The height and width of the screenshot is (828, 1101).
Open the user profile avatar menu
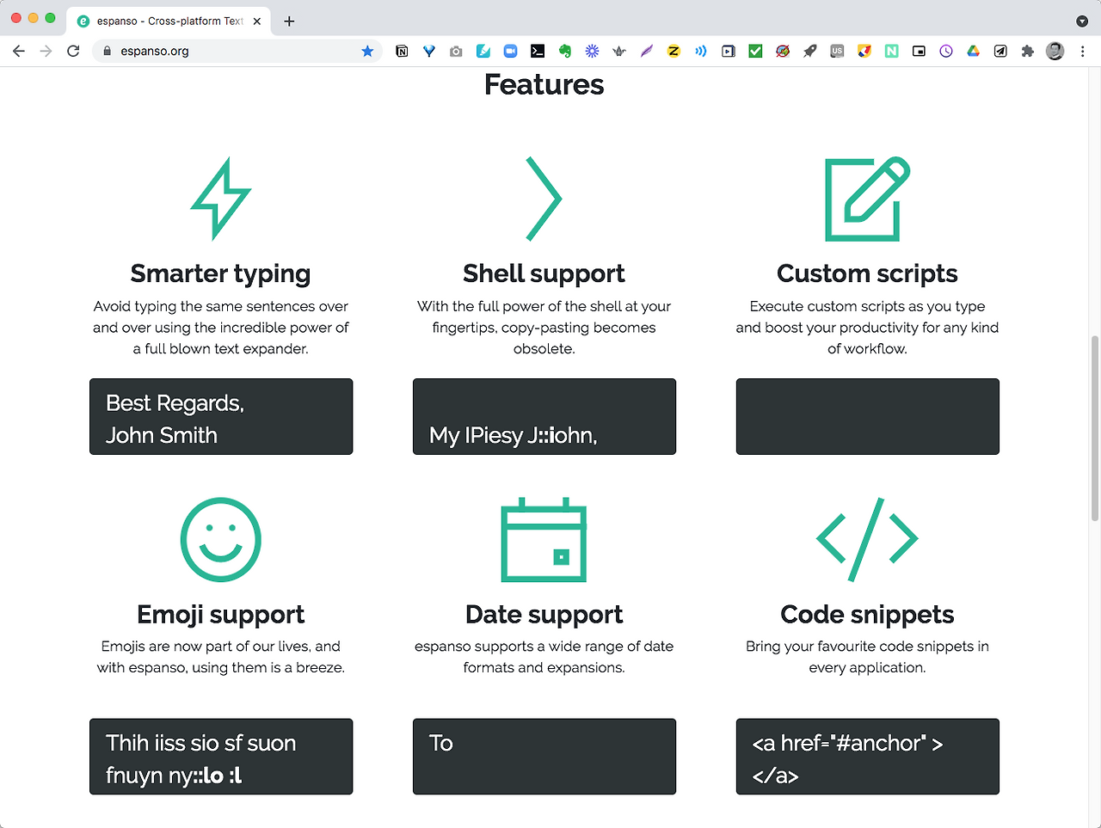[1055, 52]
